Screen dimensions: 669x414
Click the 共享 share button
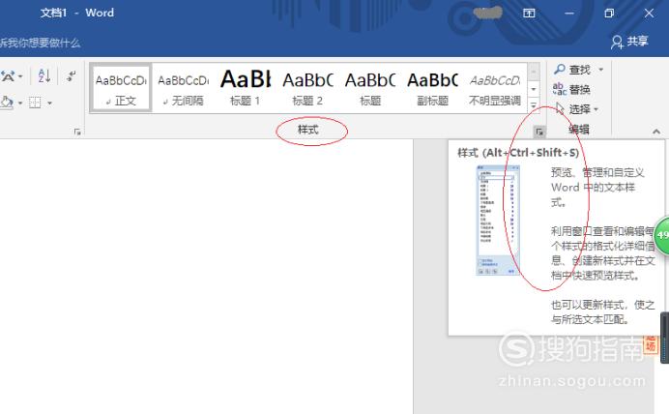click(x=629, y=42)
